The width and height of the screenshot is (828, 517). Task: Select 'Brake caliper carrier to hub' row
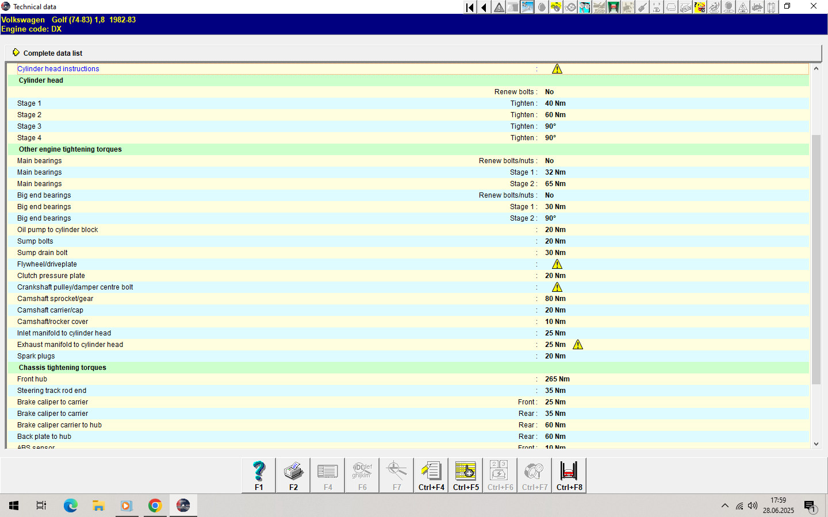pos(408,425)
